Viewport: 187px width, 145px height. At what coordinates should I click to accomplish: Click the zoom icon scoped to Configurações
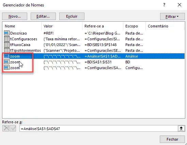click(7, 67)
